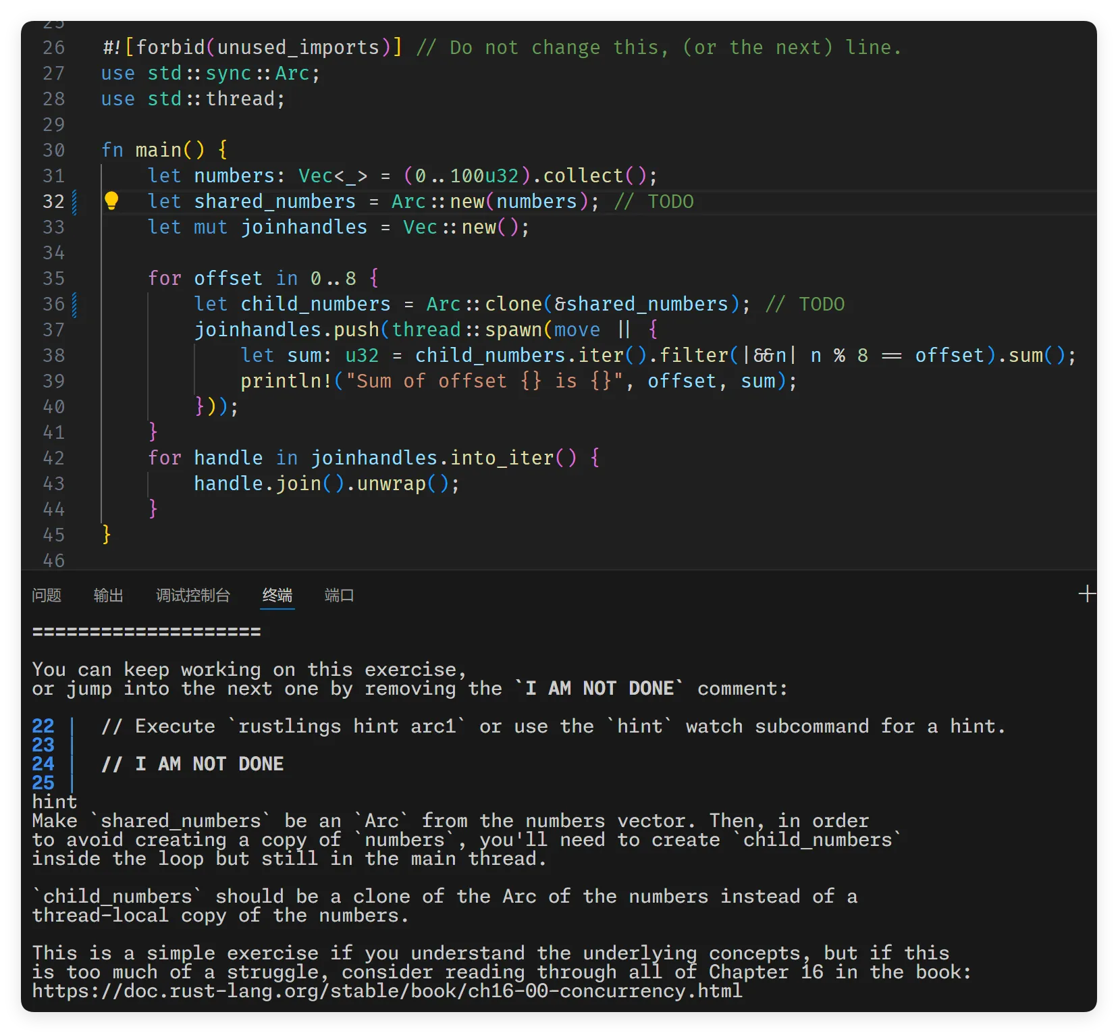Select the 终端 (Terminal) tab

pyautogui.click(x=277, y=595)
